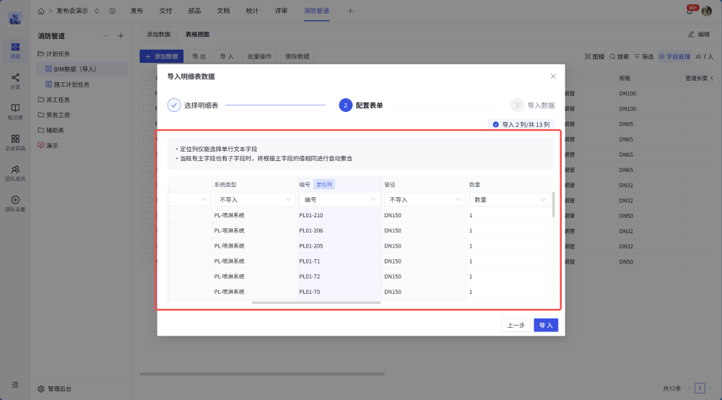This screenshot has height=400, width=722.
Task: Click the home icon in breadcrumb
Action: (40, 11)
